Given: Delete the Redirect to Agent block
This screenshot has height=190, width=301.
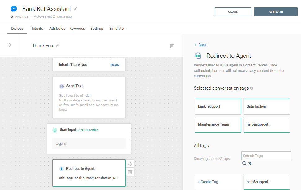Looking at the screenshot, I should point(130,172).
